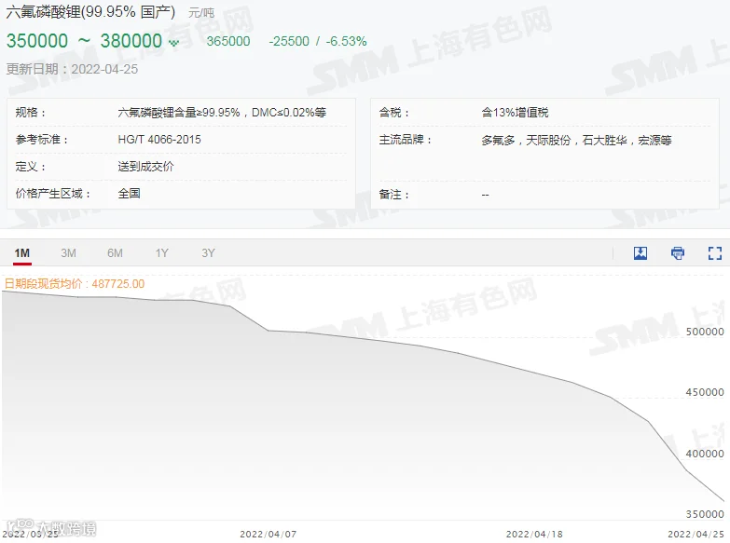The width and height of the screenshot is (730, 543).
Task: Print the price chart
Action: click(x=678, y=253)
